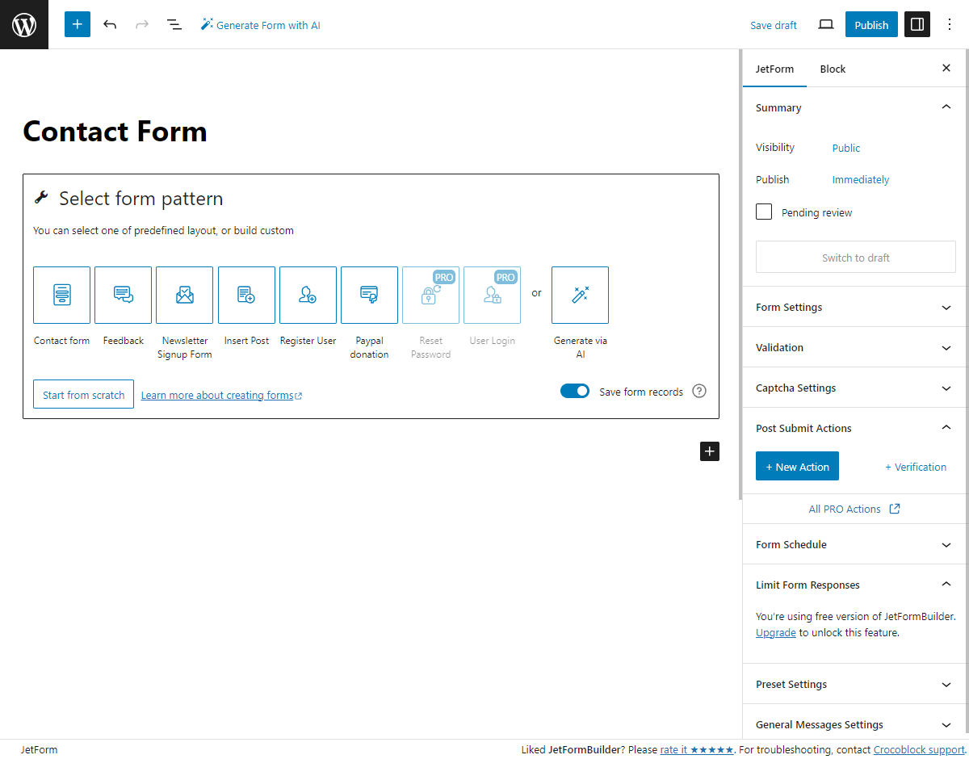Viewport: 969px width, 759px height.
Task: Choose the Register User pattern icon
Action: click(x=308, y=295)
